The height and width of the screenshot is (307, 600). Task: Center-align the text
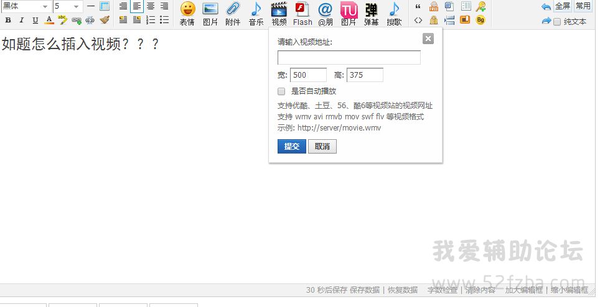[x=151, y=6]
